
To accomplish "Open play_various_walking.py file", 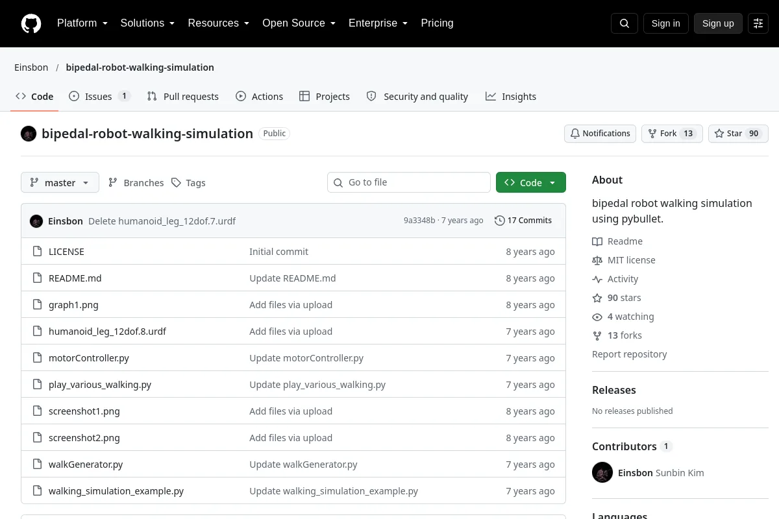I will 100,385.
